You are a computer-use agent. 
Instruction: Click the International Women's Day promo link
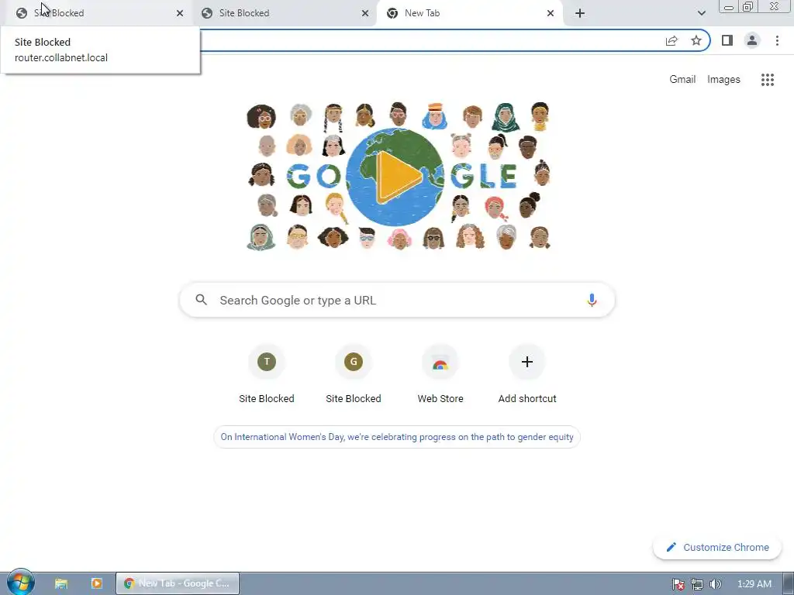397,437
